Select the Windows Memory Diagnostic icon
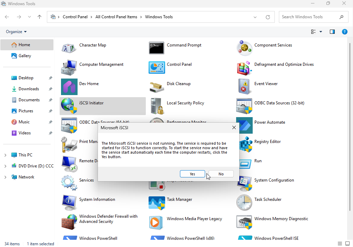This screenshot has height=247, width=353. click(x=244, y=222)
